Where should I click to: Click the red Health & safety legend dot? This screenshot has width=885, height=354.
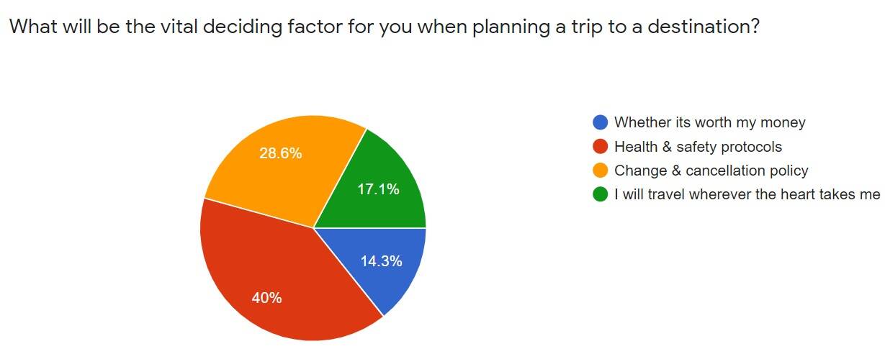coord(600,147)
